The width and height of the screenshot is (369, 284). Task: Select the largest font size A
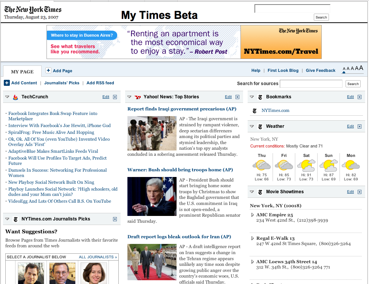361,68
